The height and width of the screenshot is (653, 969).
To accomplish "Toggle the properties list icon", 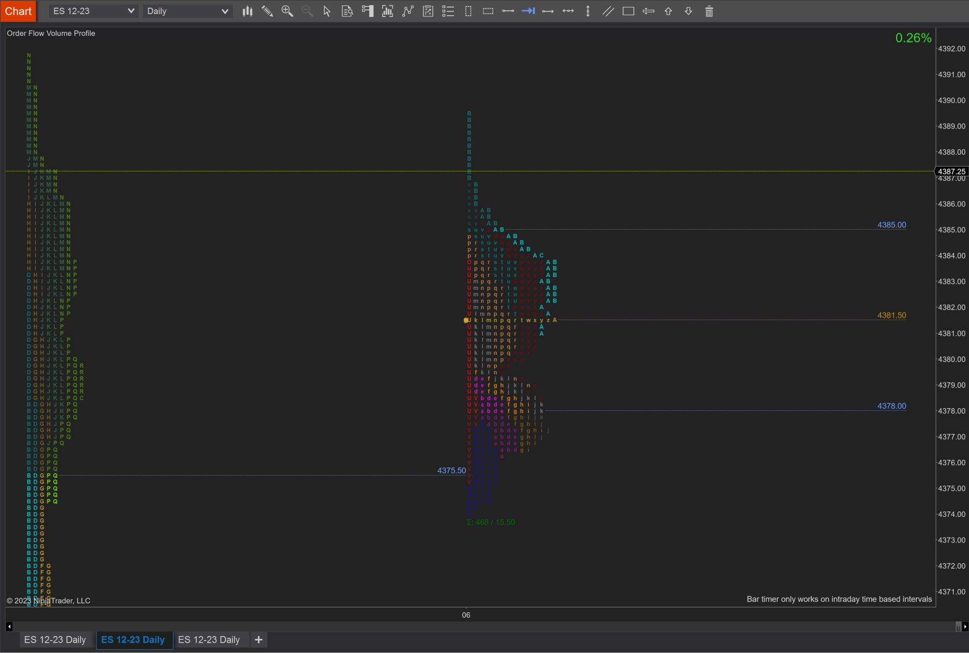I will pos(448,11).
